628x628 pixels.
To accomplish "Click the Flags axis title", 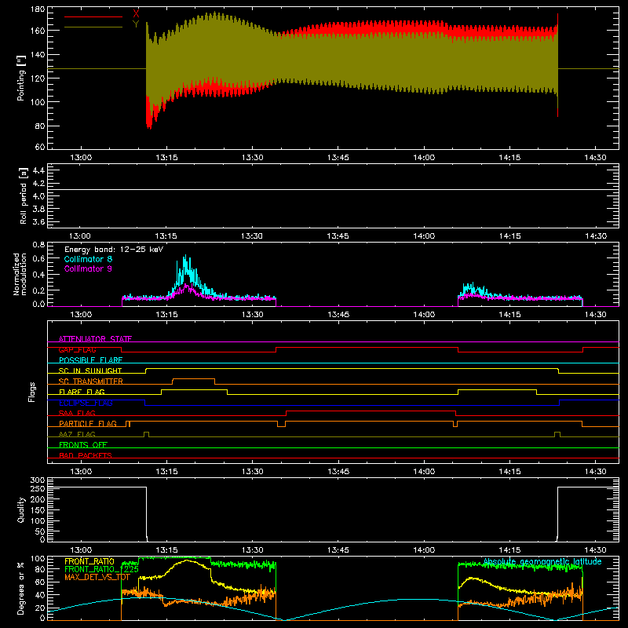I will click(32, 392).
